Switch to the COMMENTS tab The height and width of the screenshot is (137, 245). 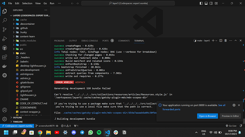tap(124, 41)
